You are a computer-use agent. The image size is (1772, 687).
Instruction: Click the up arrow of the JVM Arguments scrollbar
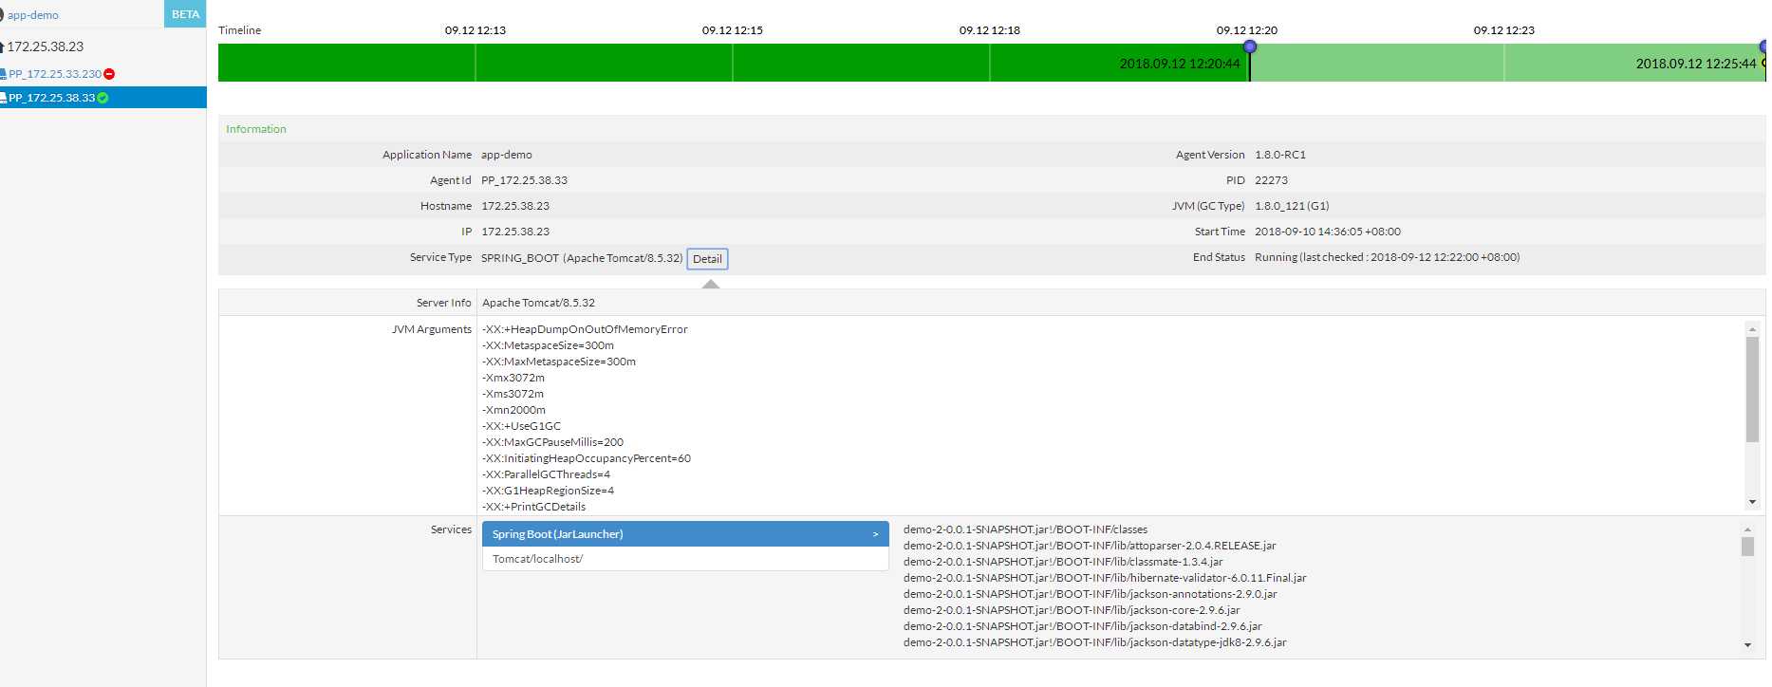(1752, 329)
